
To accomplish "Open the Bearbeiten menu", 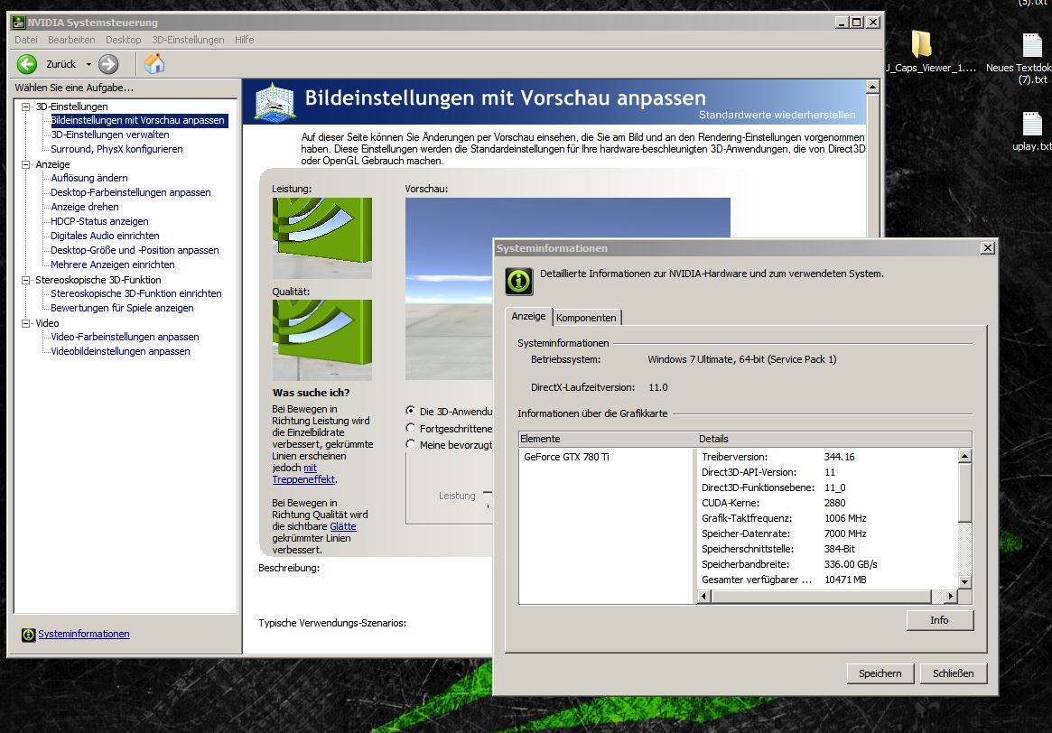I will pyautogui.click(x=71, y=40).
